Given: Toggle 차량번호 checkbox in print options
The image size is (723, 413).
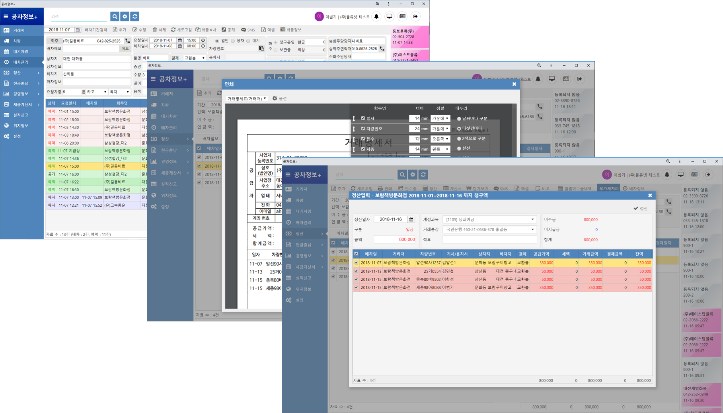Looking at the screenshot, I should coord(363,129).
